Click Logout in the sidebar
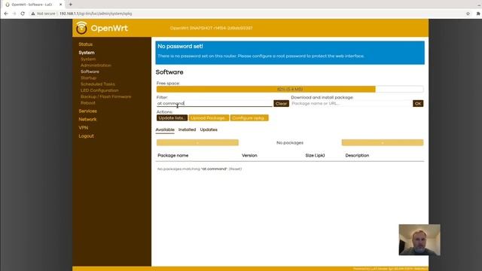 pyautogui.click(x=86, y=135)
